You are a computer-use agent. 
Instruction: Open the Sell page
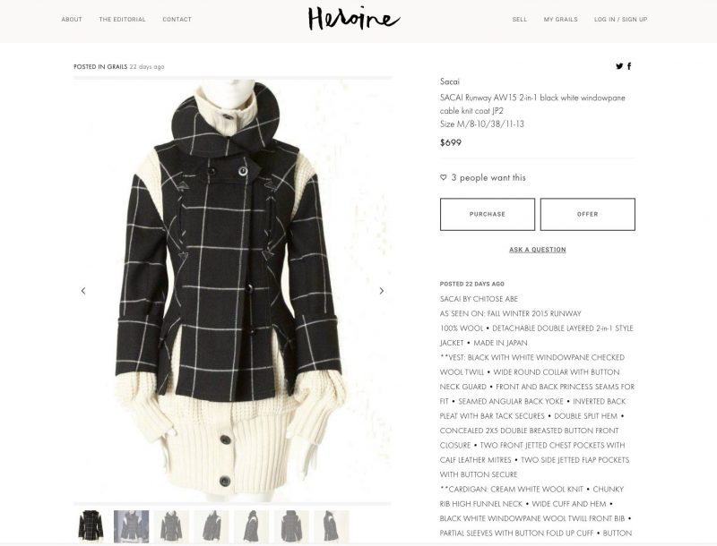(520, 19)
